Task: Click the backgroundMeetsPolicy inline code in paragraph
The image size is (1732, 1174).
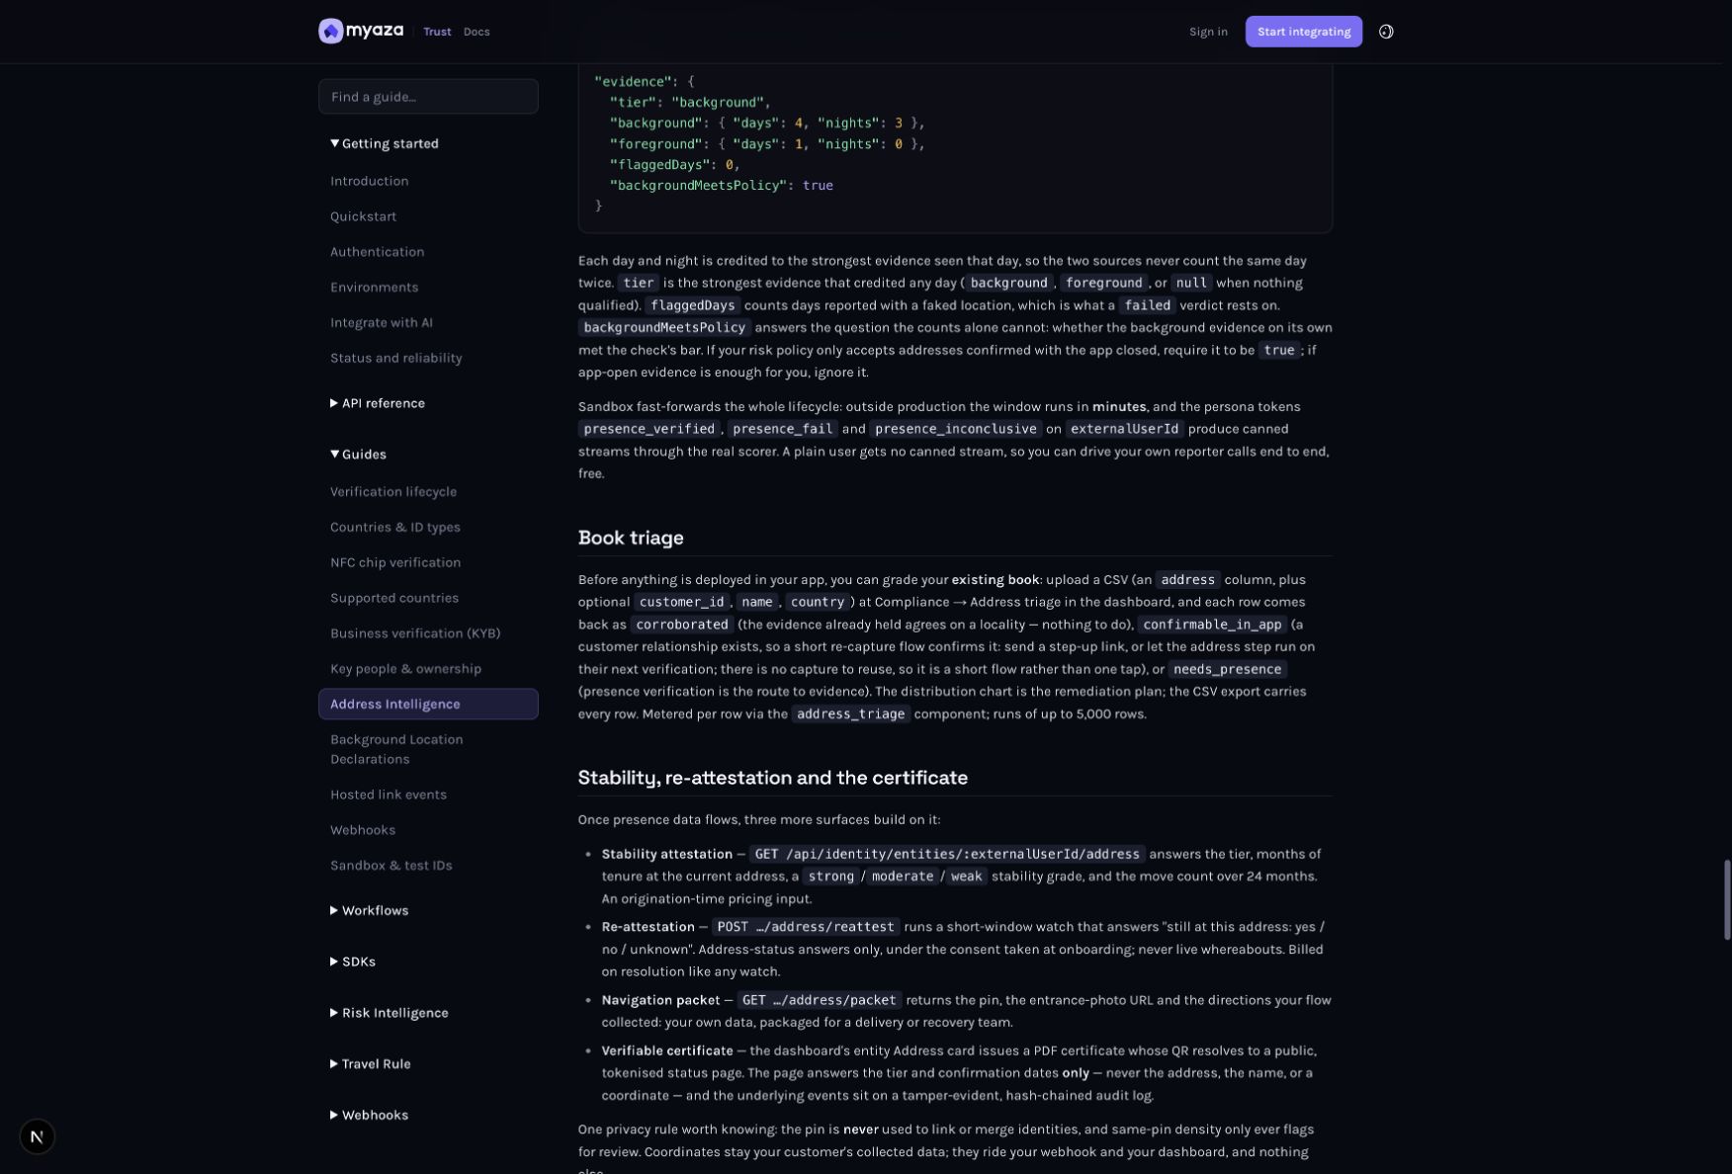Action: pos(663,328)
